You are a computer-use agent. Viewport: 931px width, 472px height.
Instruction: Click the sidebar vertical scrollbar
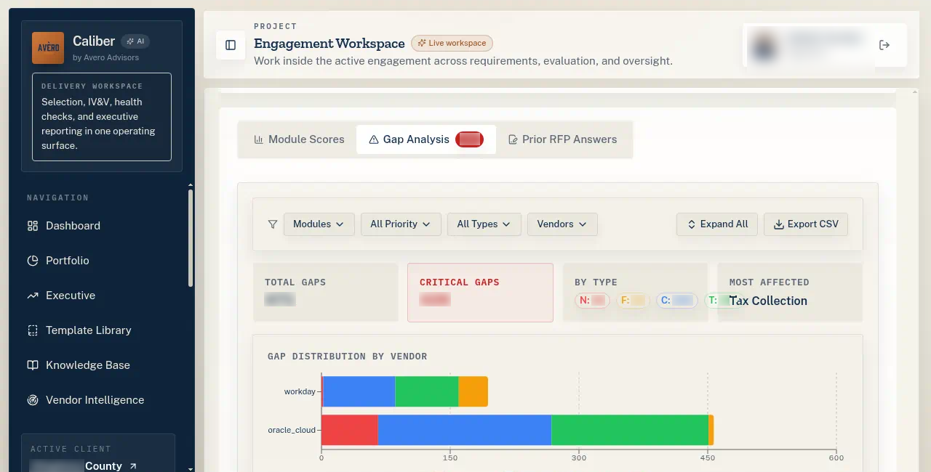pos(191,238)
